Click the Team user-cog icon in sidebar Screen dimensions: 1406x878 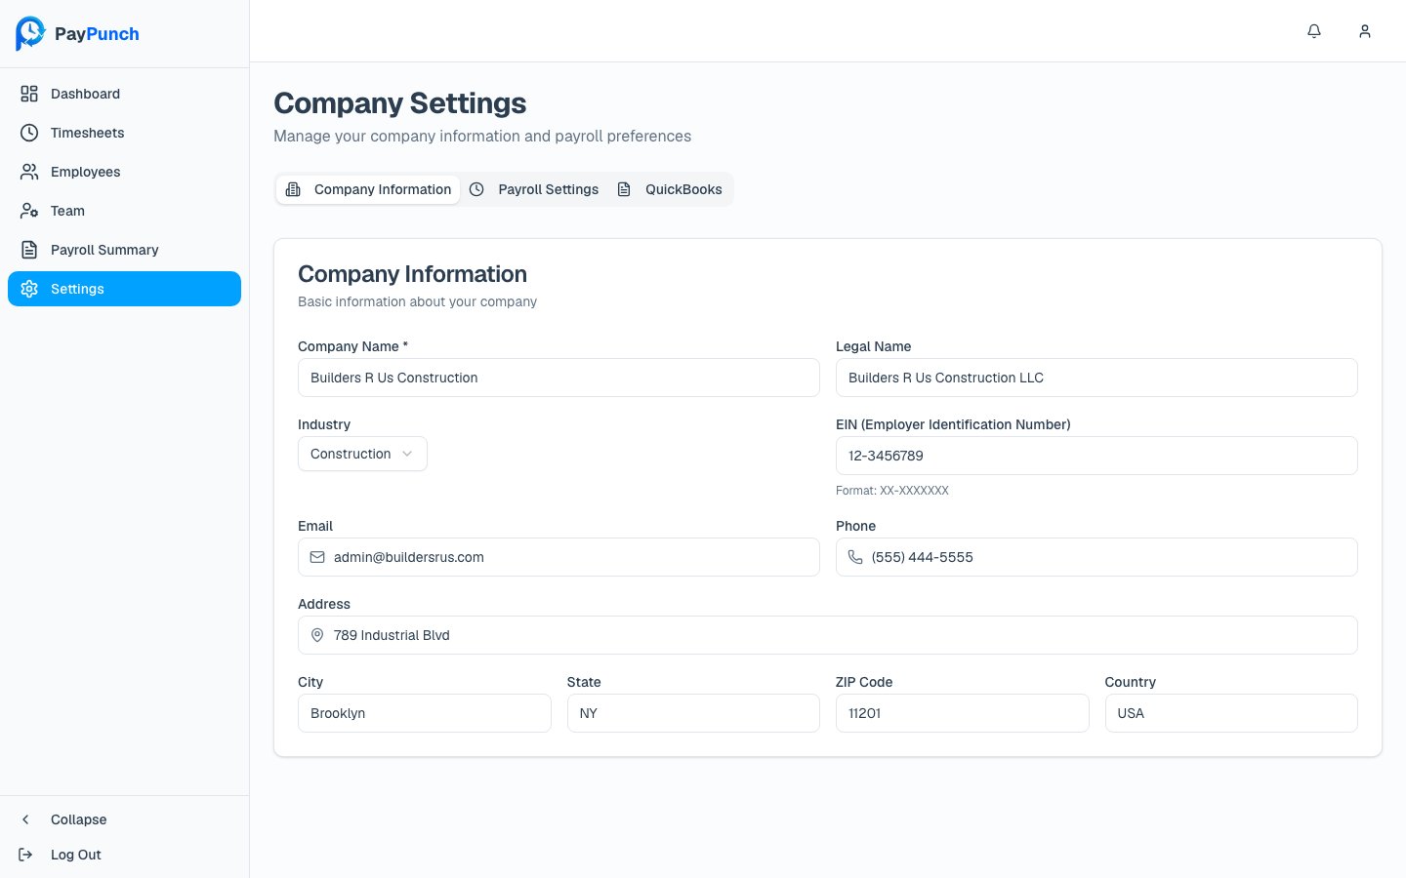tap(29, 211)
